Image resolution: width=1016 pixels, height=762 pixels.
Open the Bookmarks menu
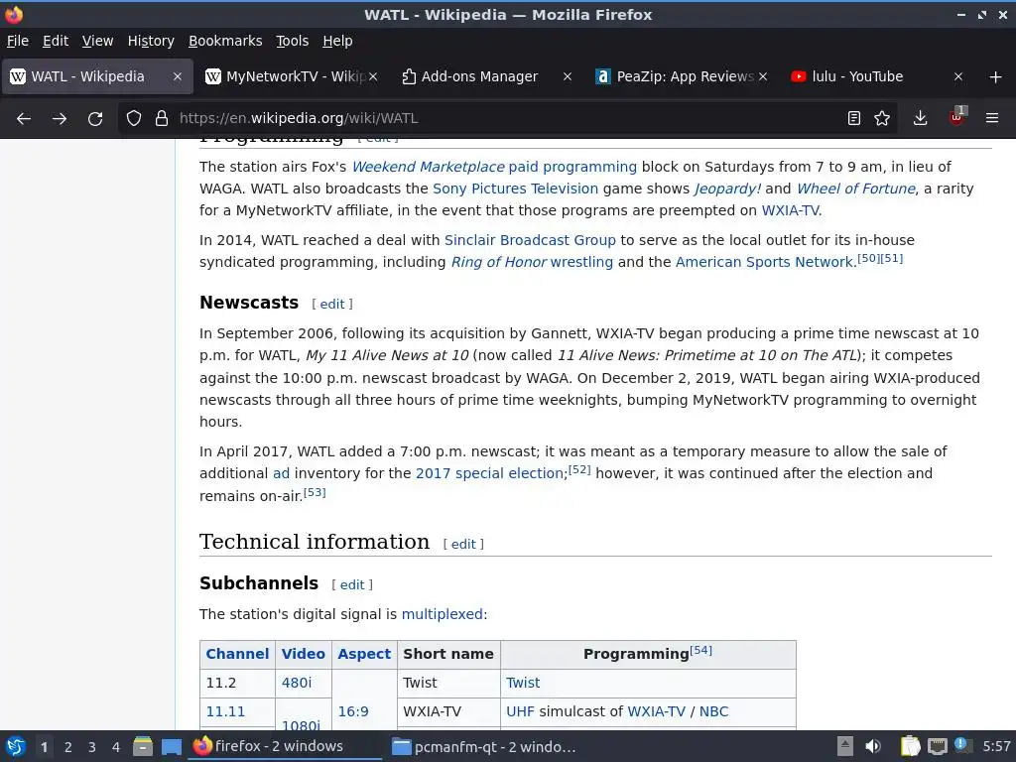pyautogui.click(x=225, y=41)
